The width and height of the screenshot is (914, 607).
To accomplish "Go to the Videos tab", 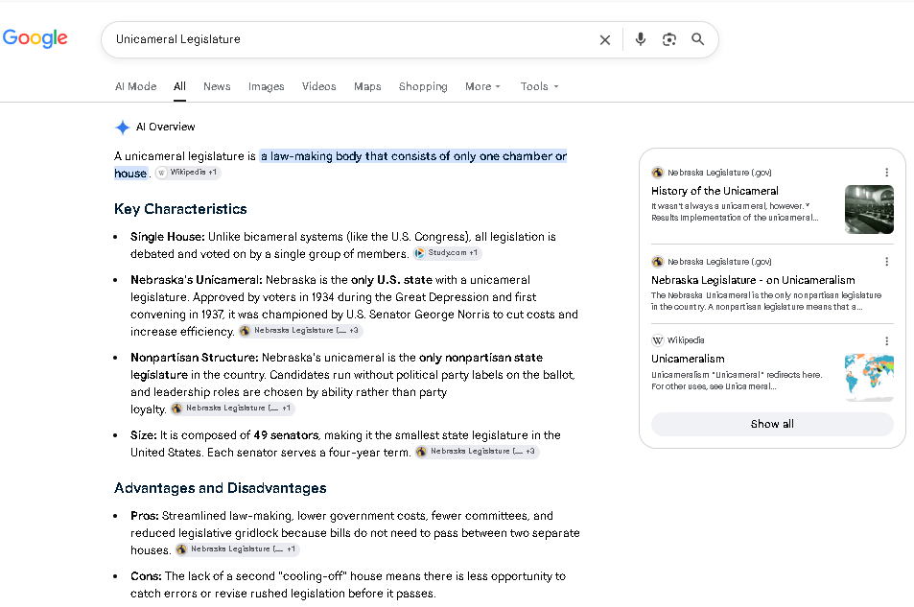I will (318, 86).
